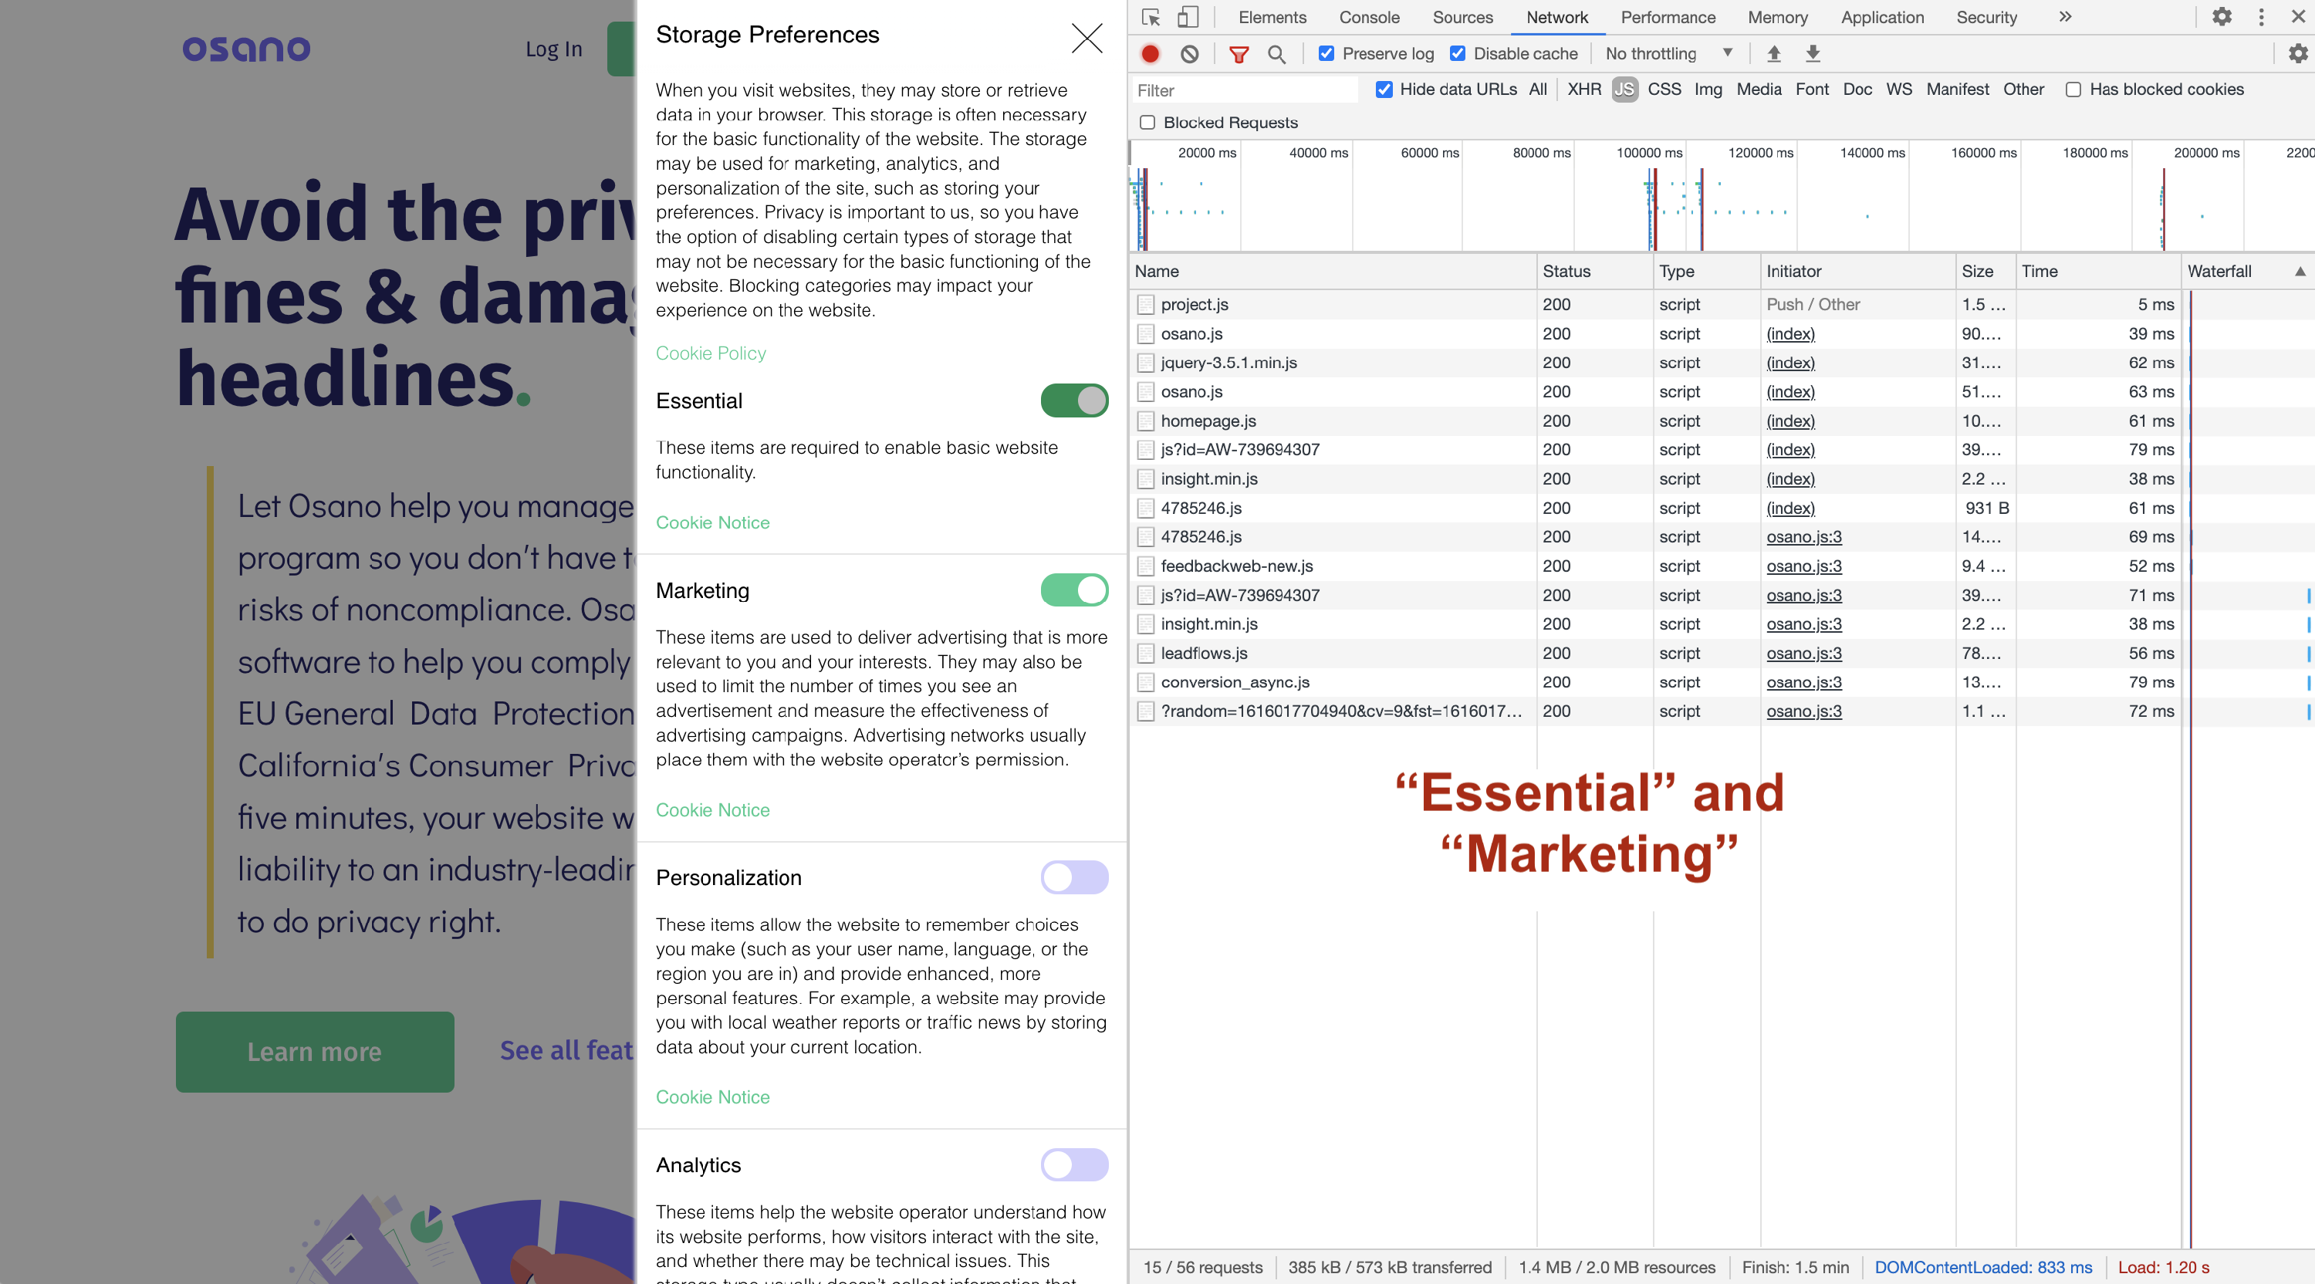Uncheck Preserve log checkbox
This screenshot has width=2315, height=1284.
coord(1326,54)
